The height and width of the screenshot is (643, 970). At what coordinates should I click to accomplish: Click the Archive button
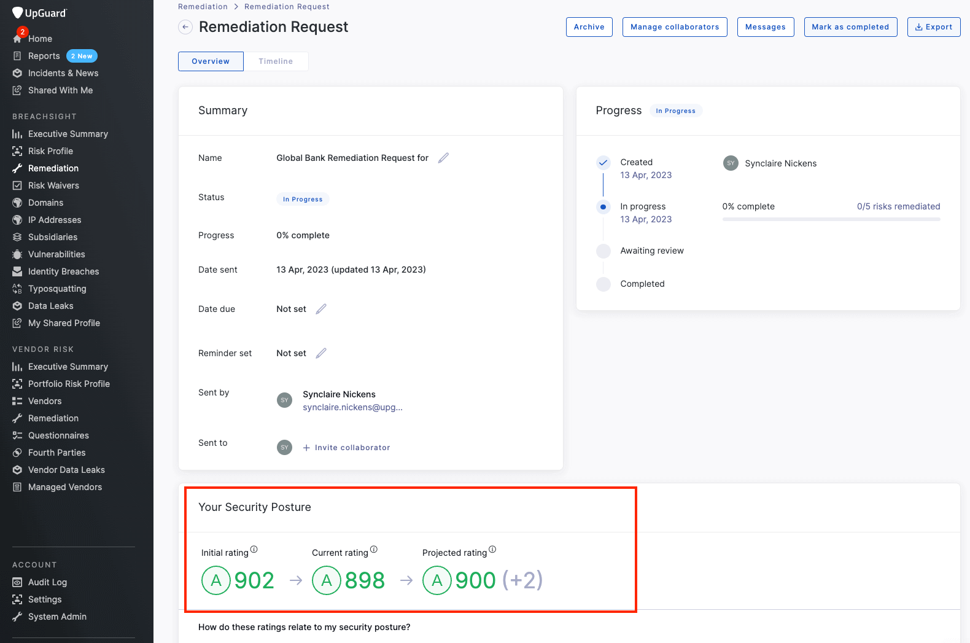tap(589, 27)
